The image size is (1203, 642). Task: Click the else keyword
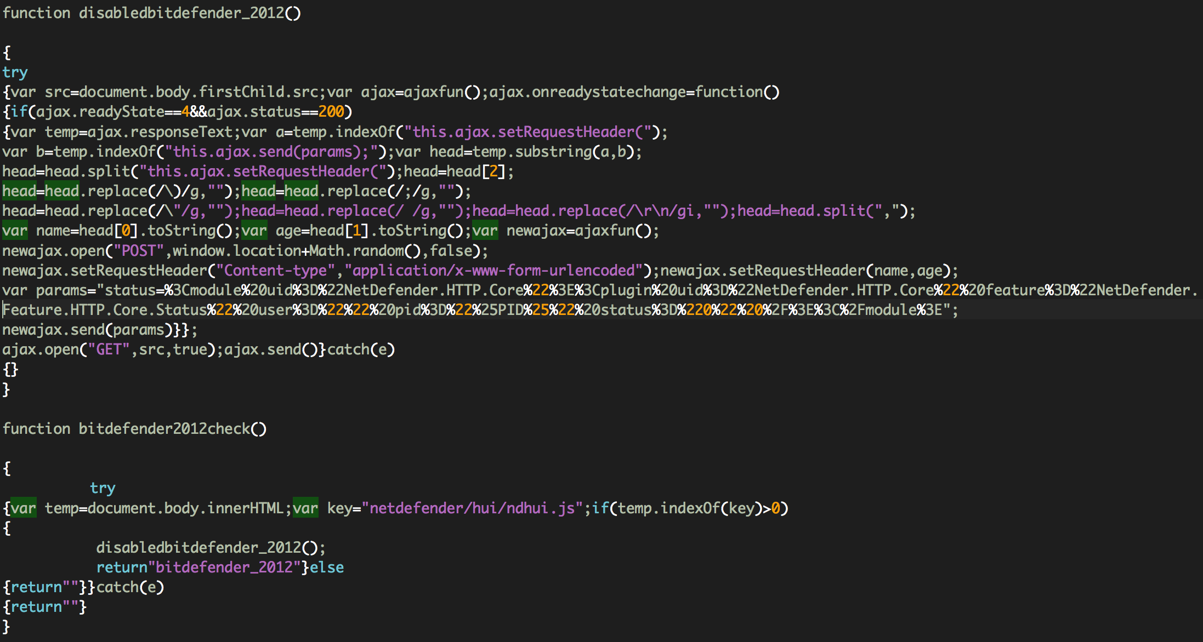pos(327,568)
